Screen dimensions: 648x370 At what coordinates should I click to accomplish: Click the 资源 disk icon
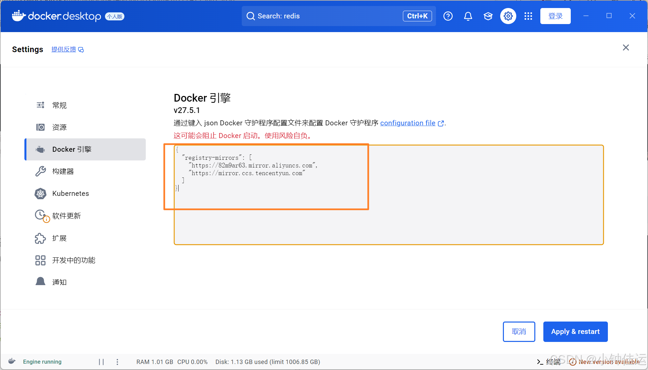coord(40,127)
